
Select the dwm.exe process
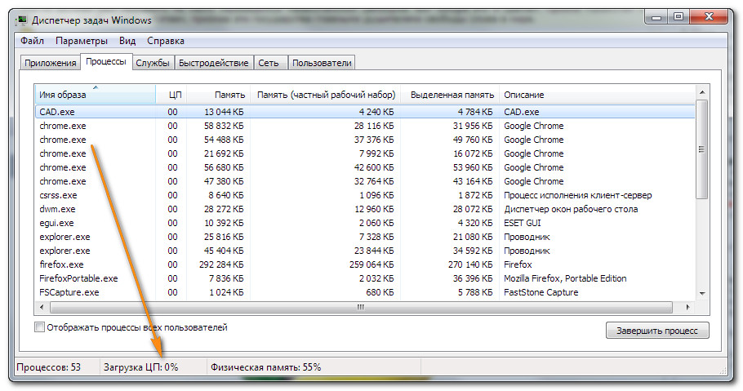coord(365,209)
